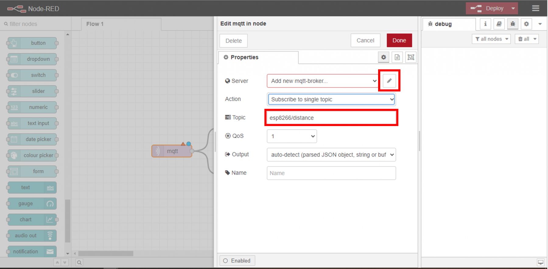Viewport: 548px width, 269px height.
Task: Open the configuration nodes gear icon in sidebar
Action: coord(526,24)
